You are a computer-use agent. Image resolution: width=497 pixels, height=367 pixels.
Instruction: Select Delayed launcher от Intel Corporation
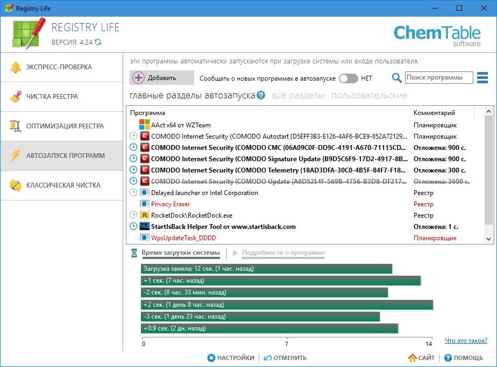click(204, 192)
